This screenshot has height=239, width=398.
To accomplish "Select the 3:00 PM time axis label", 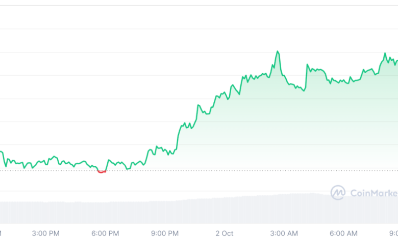I will coord(45,233).
